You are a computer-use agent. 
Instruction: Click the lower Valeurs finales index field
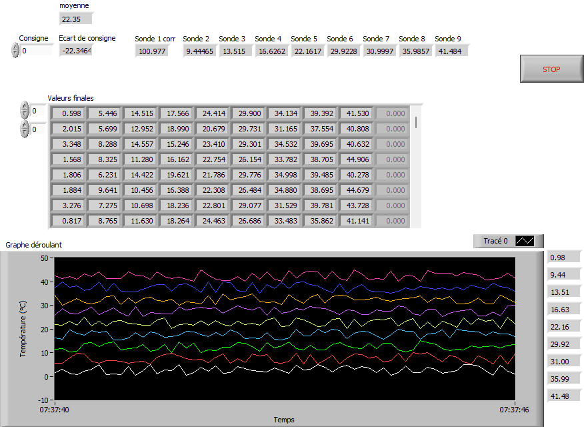click(38, 129)
